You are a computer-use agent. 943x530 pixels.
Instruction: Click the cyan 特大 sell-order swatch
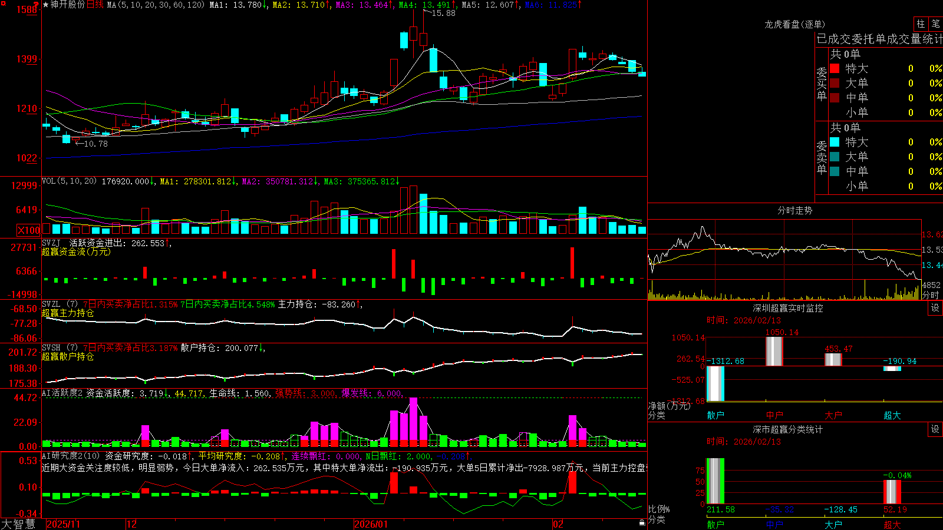(x=835, y=142)
